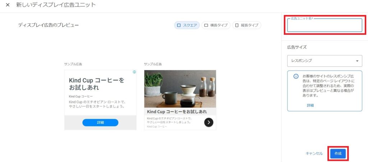Open the レスポンシブ ad size dropdown
This screenshot has height=162, width=368.
(325, 61)
